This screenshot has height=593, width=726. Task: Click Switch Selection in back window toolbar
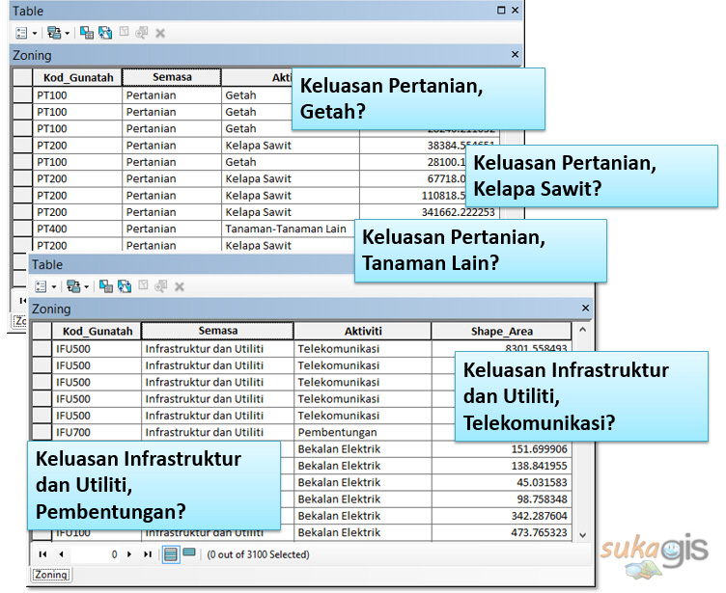pos(105,33)
